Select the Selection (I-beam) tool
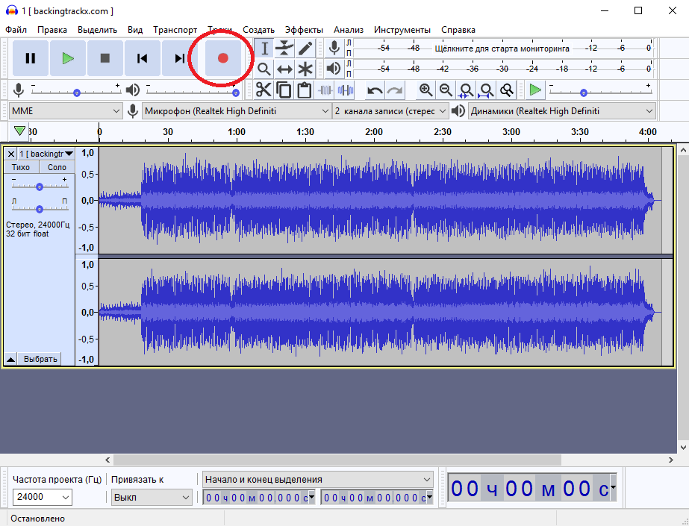Screen dimensions: 689x526 point(264,48)
